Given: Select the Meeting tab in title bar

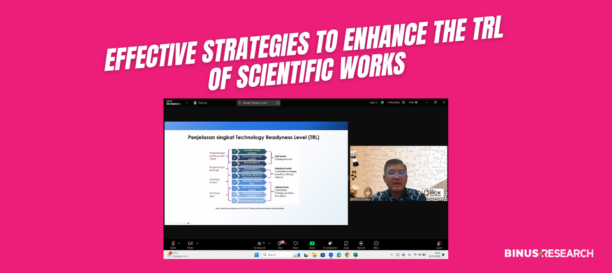Looking at the screenshot, I should click(x=201, y=102).
